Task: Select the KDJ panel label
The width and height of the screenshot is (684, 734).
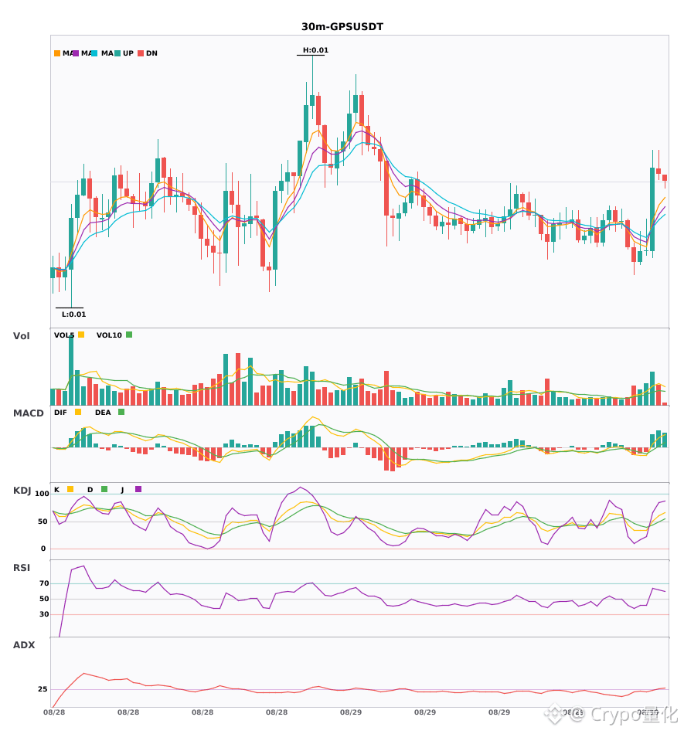Action: coord(22,491)
